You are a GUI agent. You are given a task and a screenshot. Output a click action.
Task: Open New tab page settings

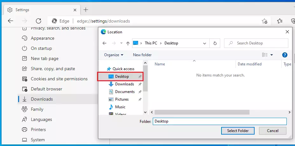(x=45, y=58)
